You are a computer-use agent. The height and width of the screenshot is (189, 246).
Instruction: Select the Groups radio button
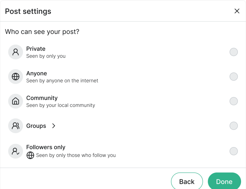click(234, 126)
